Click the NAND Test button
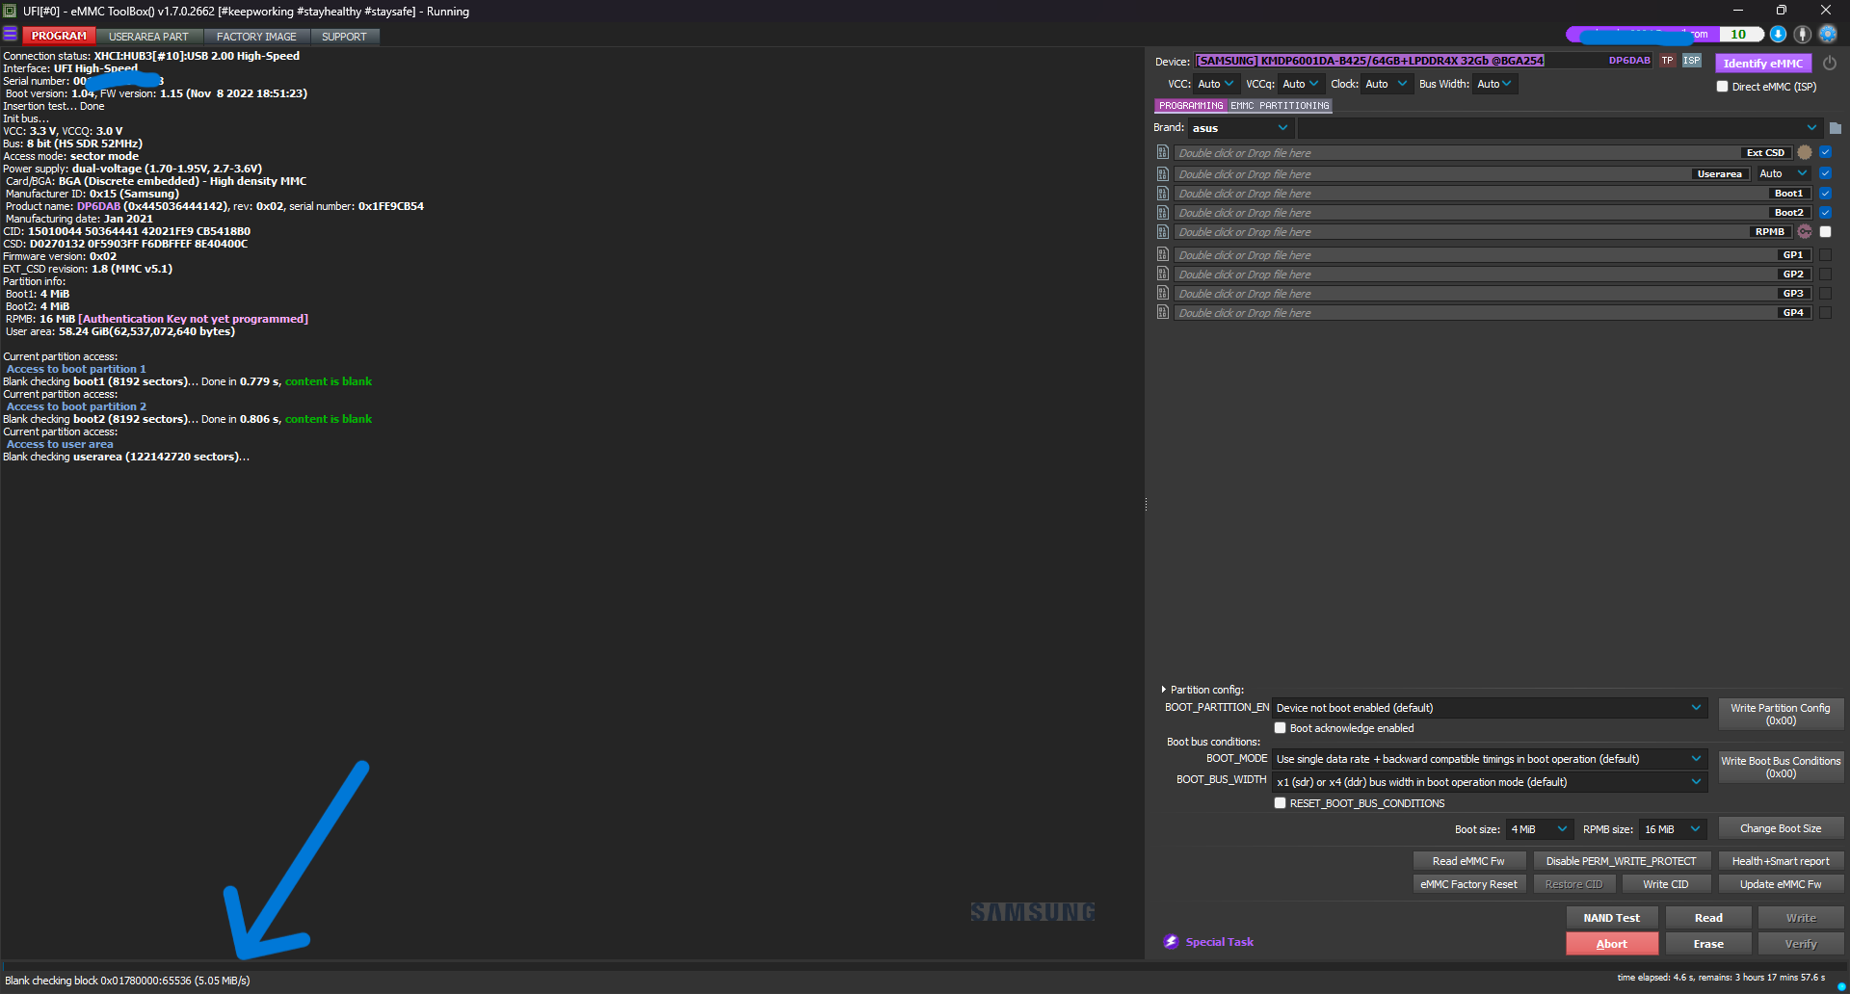This screenshot has height=994, width=1850. point(1612,918)
